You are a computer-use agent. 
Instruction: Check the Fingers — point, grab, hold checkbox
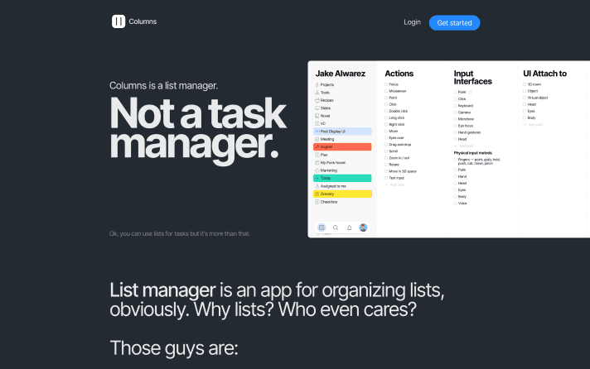pyautogui.click(x=455, y=160)
